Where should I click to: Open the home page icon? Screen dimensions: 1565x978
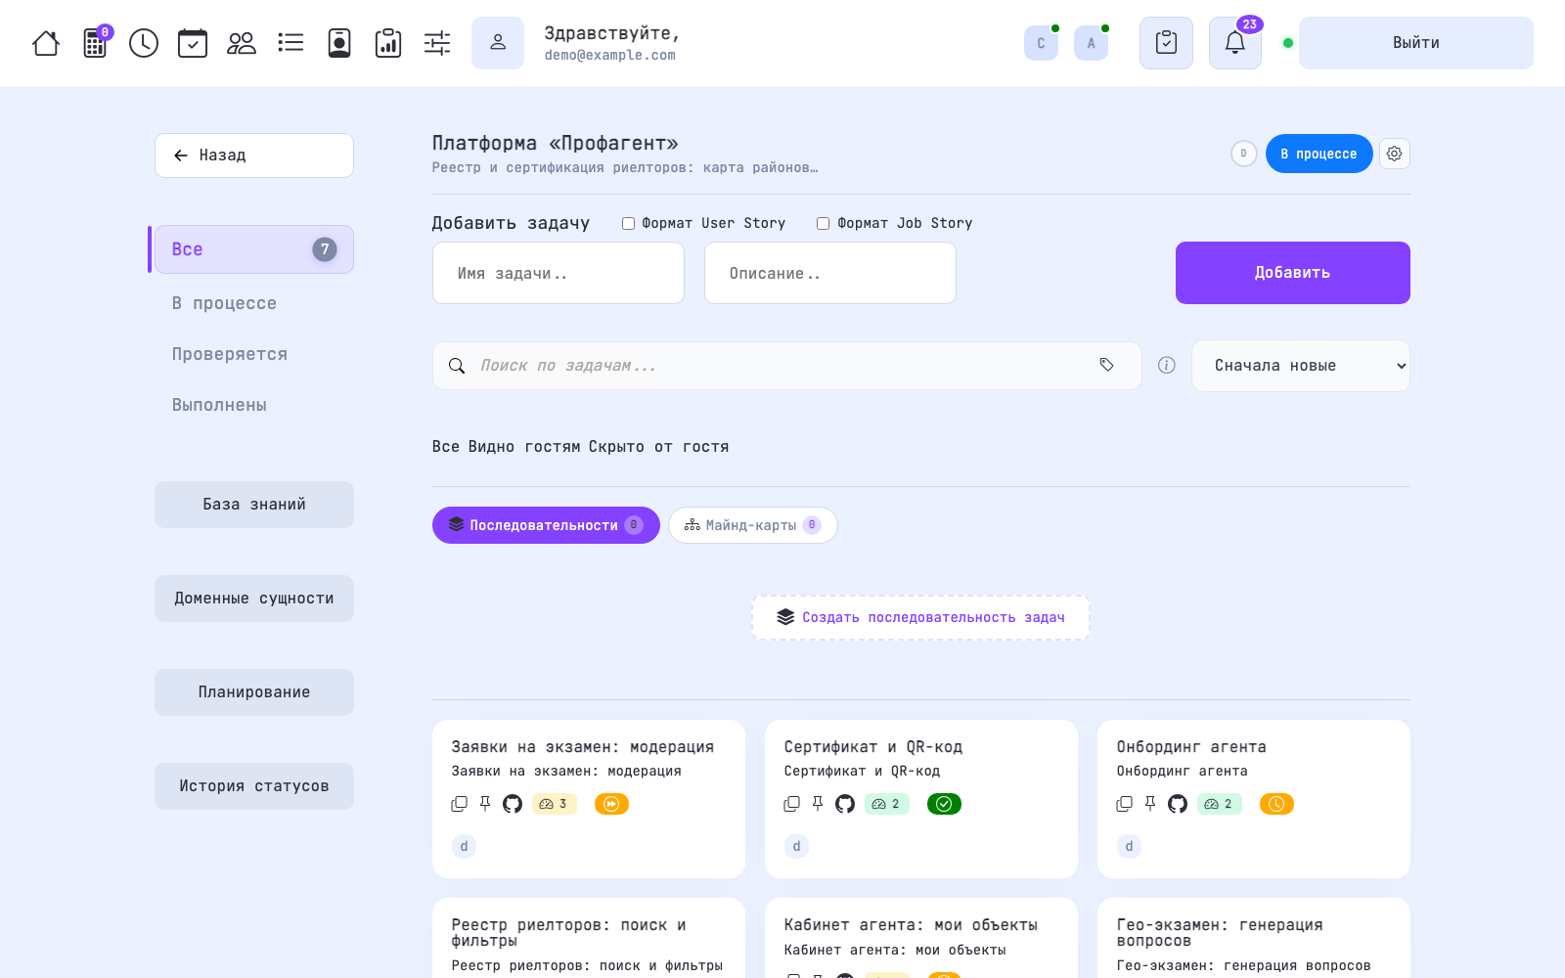[46, 43]
